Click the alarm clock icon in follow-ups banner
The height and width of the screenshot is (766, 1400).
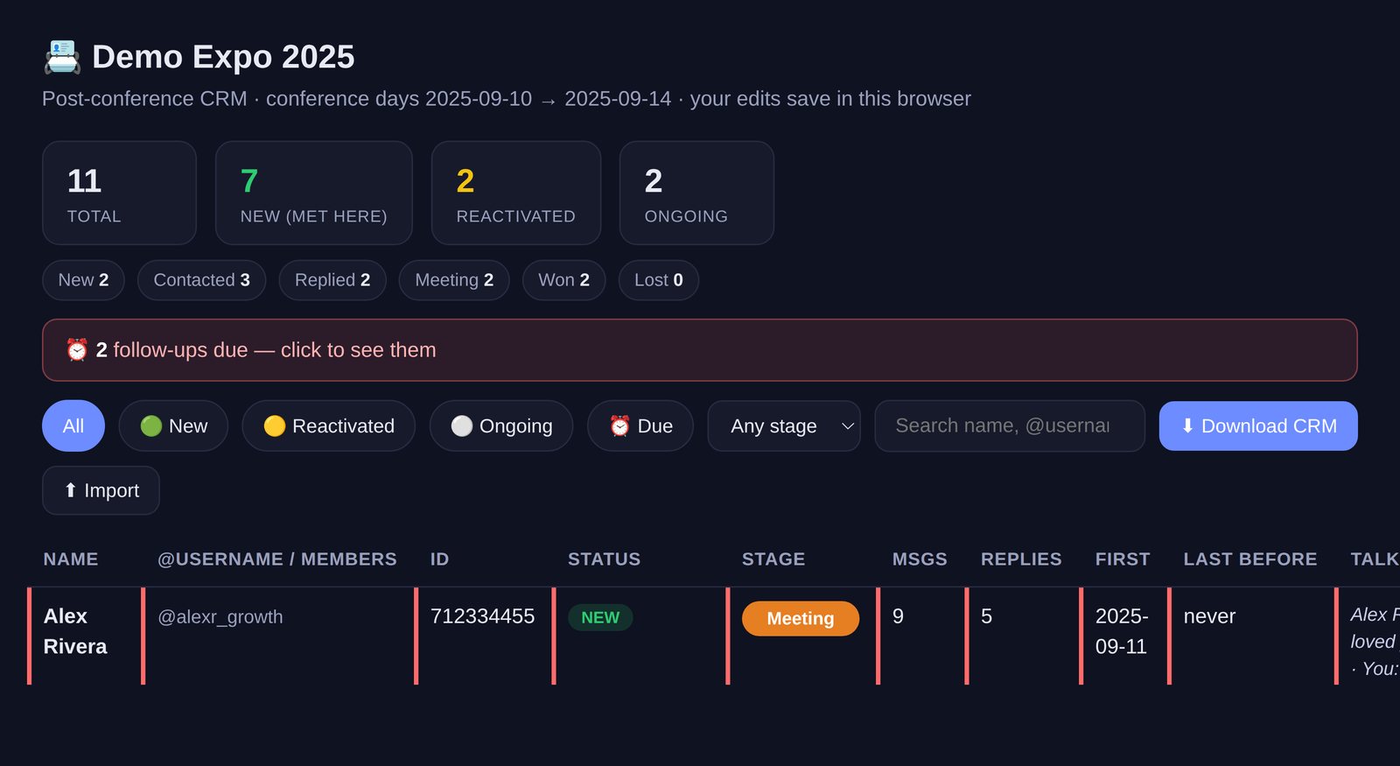(77, 350)
